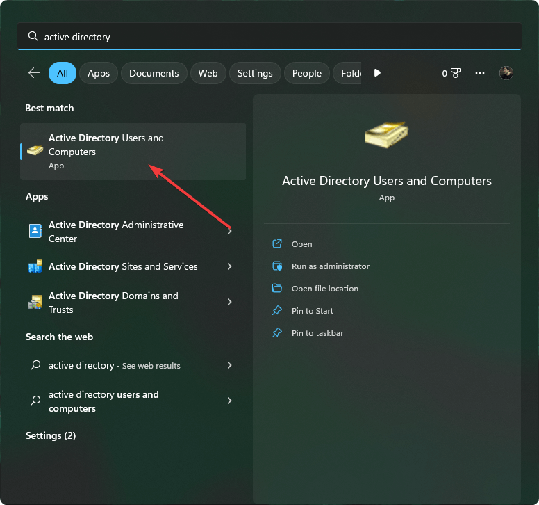Open best match Active Directory Users and Computers

pyautogui.click(x=133, y=152)
